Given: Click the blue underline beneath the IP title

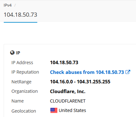Looking at the screenshot, I should [x=20, y=22].
